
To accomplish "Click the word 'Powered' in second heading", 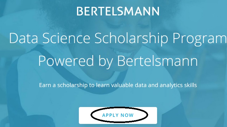I will (66, 61).
